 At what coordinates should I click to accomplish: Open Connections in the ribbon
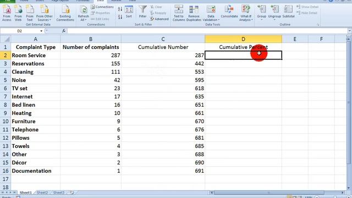pyautogui.click(x=102, y=7)
